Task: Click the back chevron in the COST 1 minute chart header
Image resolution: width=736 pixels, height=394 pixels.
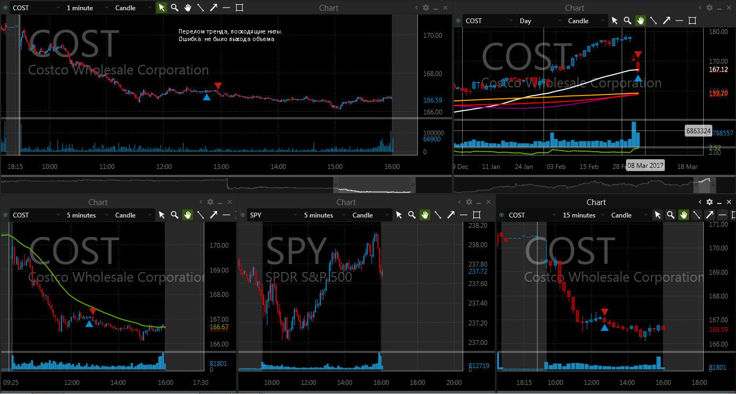Action: point(417,8)
